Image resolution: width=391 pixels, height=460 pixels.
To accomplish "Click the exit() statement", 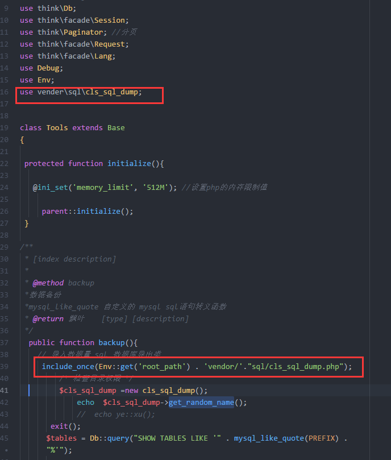I will [x=65, y=426].
